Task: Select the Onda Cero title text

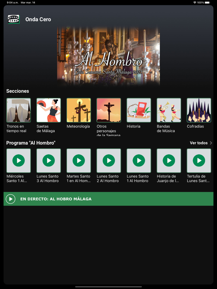Action: (x=38, y=19)
